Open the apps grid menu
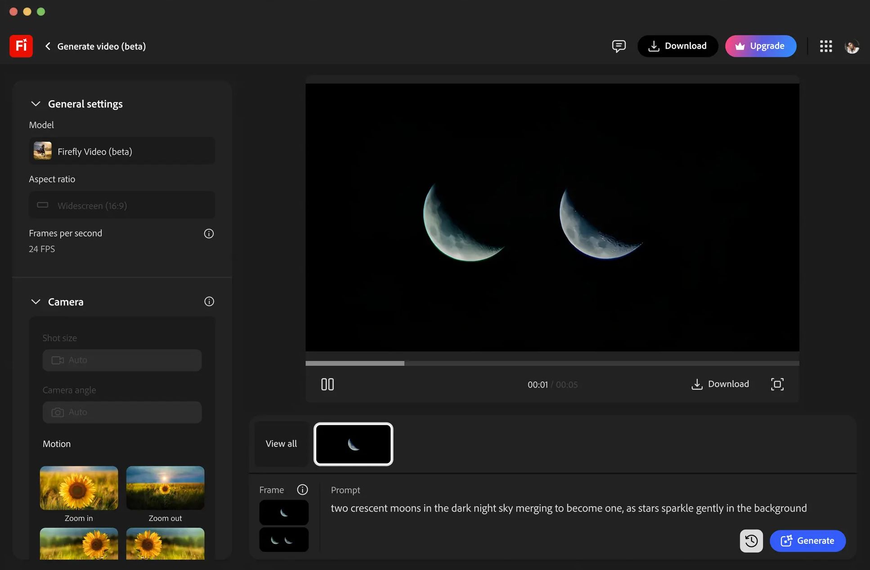 point(826,46)
